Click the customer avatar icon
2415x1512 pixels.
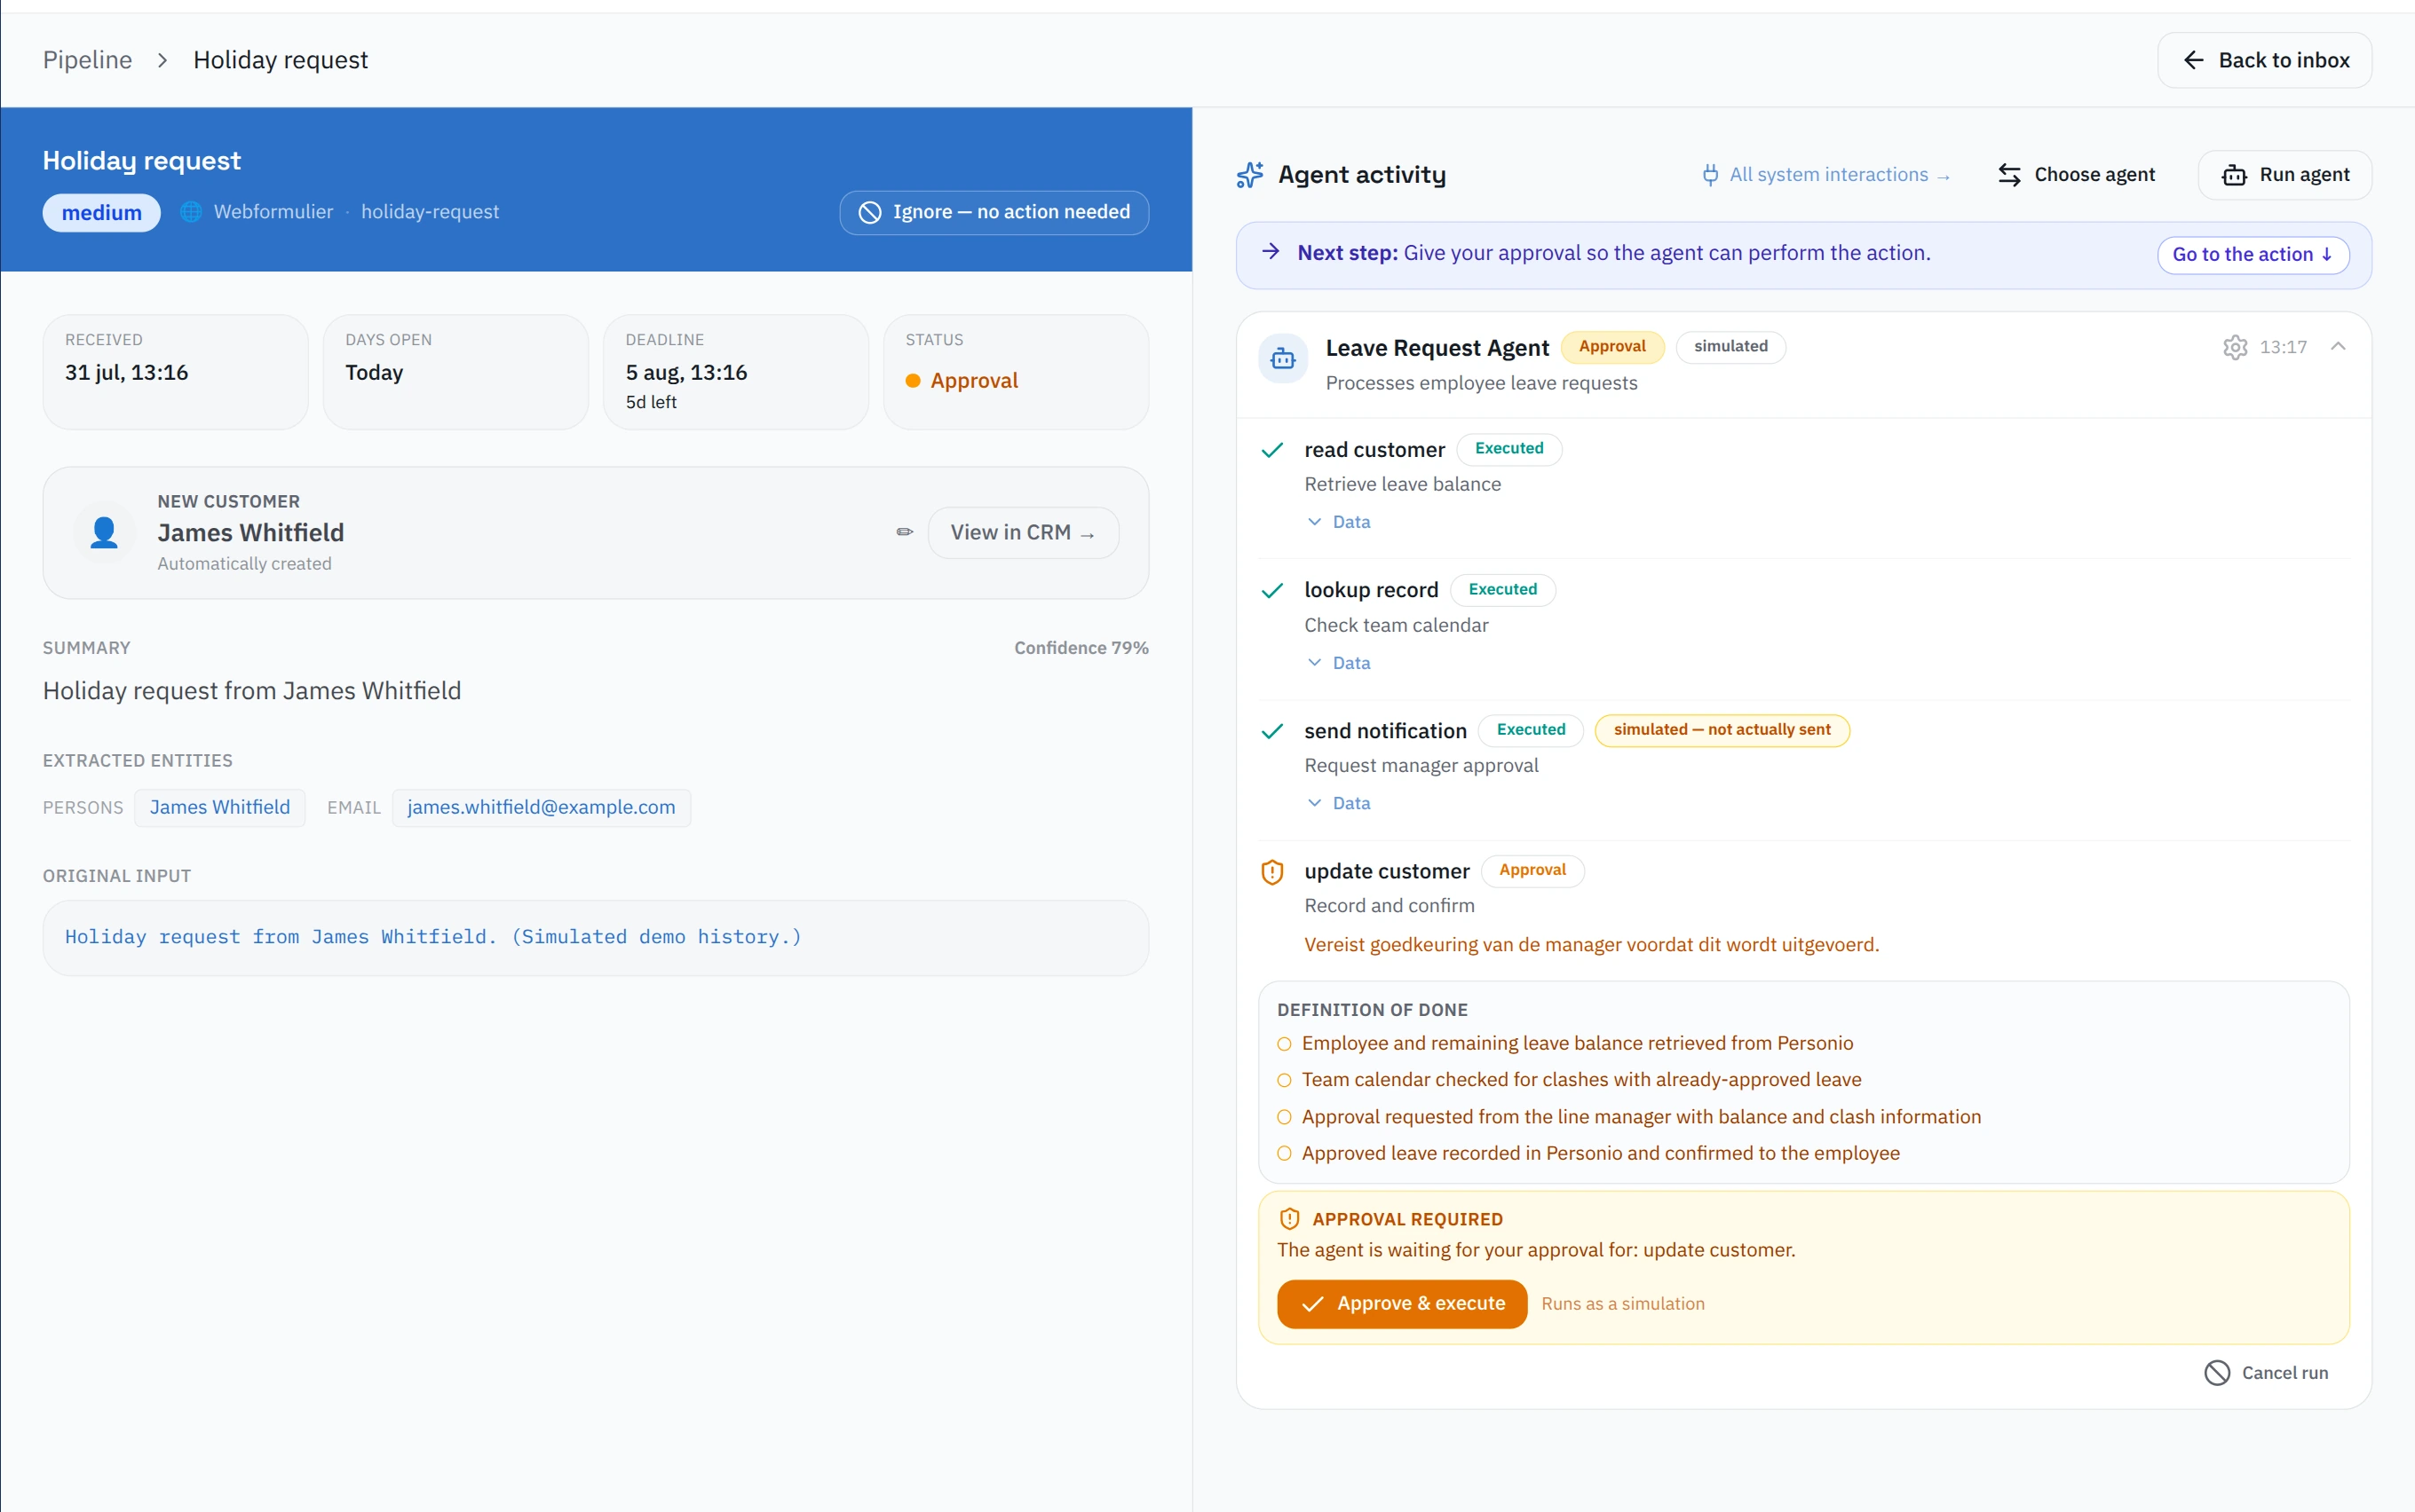click(x=104, y=532)
